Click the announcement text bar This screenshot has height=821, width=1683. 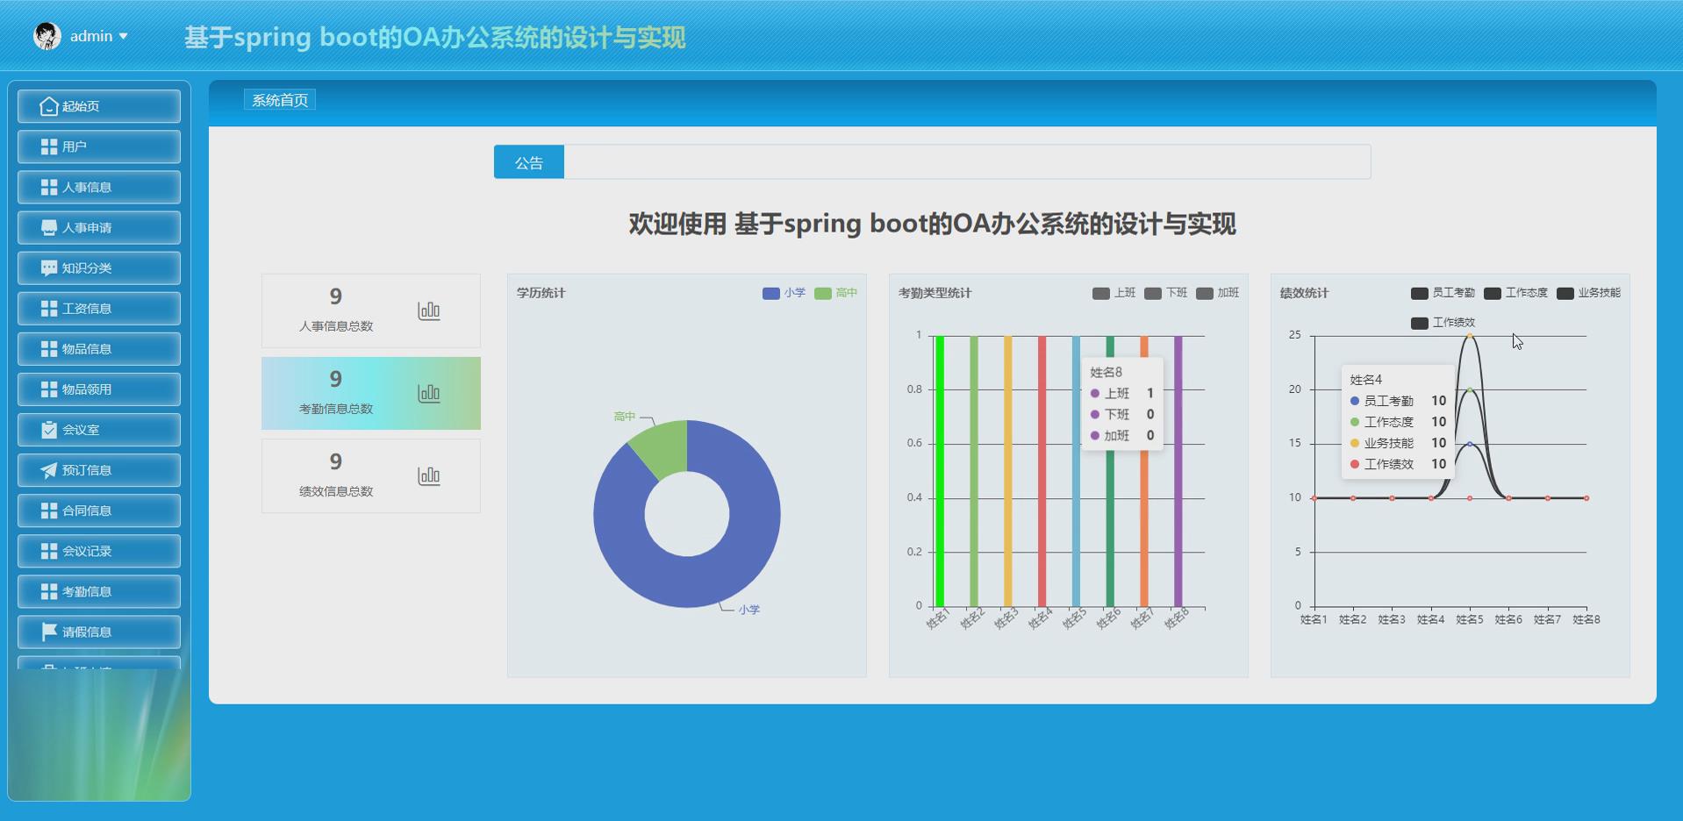click(x=967, y=162)
